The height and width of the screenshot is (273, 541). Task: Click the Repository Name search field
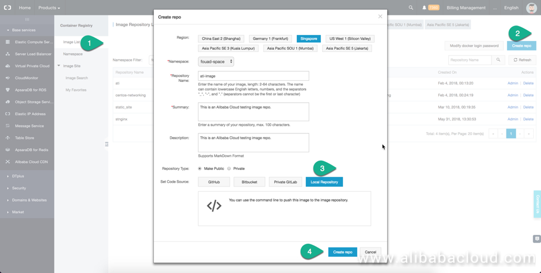[x=470, y=60]
